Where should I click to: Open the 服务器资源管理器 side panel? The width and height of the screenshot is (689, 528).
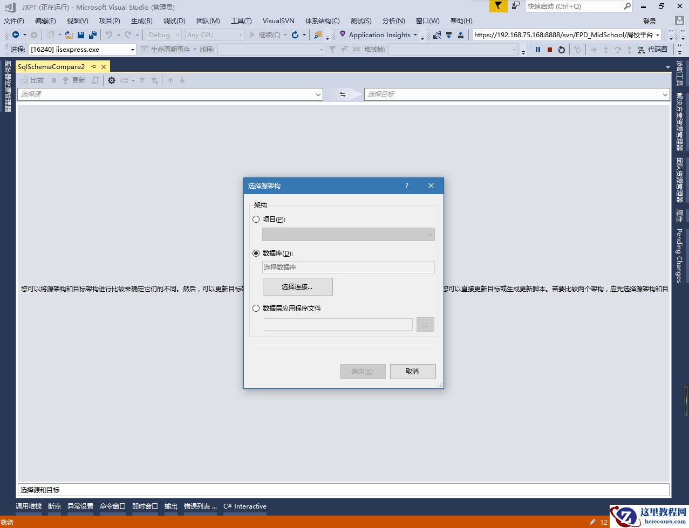(x=8, y=86)
